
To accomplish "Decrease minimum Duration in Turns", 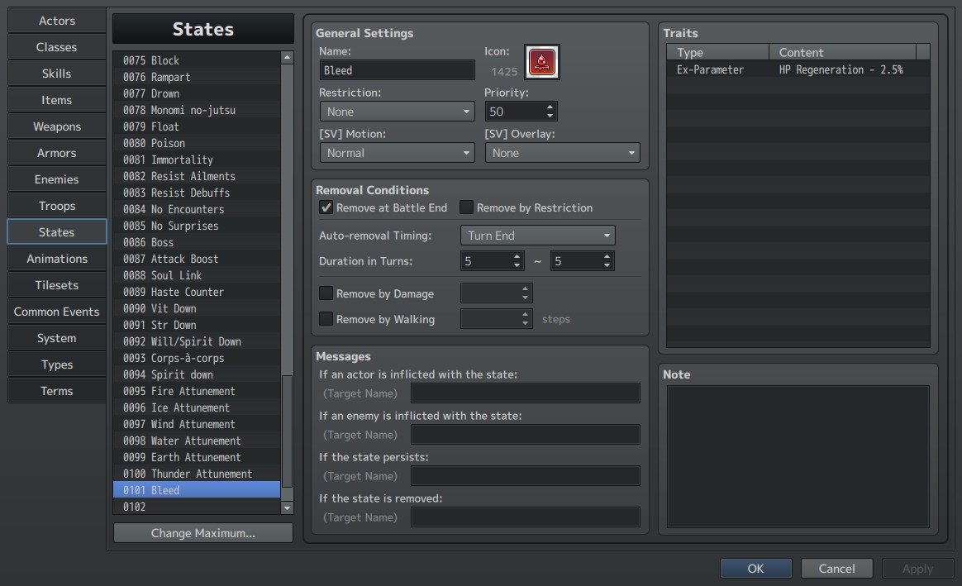I will pos(517,265).
